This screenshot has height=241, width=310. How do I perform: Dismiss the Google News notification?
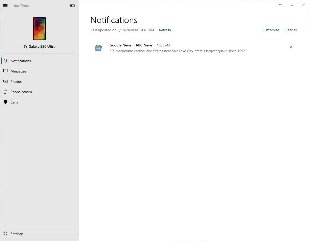coord(291,47)
